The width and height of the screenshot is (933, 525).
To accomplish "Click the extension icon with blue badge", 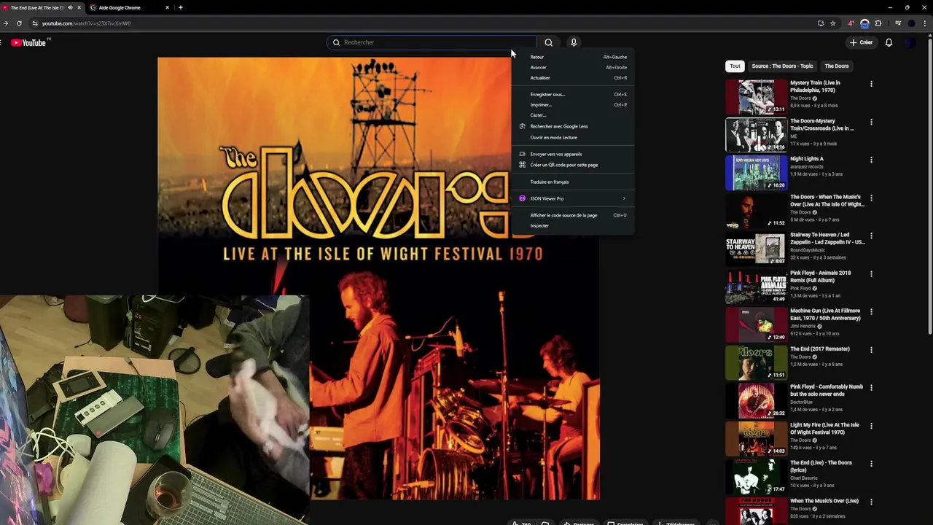I will point(864,23).
